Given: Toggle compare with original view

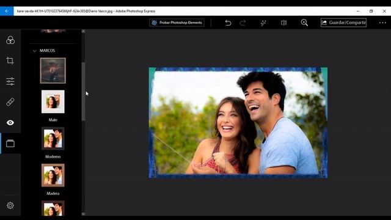Looking at the screenshot, I should (283, 23).
